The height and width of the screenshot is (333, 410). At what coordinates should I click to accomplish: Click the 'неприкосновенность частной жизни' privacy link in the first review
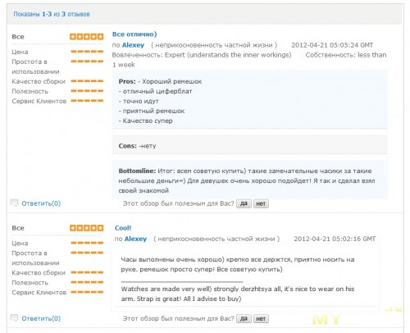click(214, 45)
